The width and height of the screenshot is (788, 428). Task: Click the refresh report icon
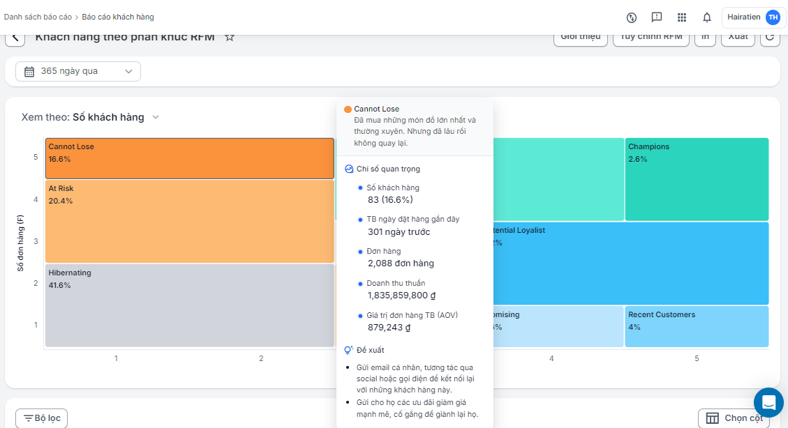point(770,38)
